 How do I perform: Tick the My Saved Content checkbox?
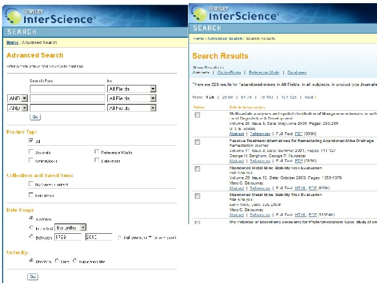[31, 184]
